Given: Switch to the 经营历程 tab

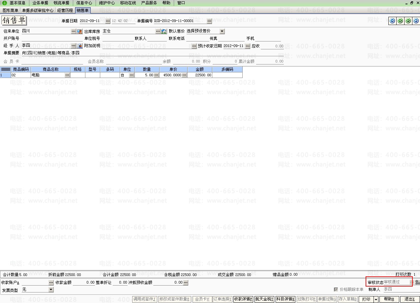Looking at the screenshot, I should click(65, 11).
